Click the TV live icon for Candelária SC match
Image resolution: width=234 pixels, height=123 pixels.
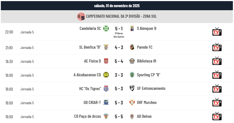pos(217,32)
